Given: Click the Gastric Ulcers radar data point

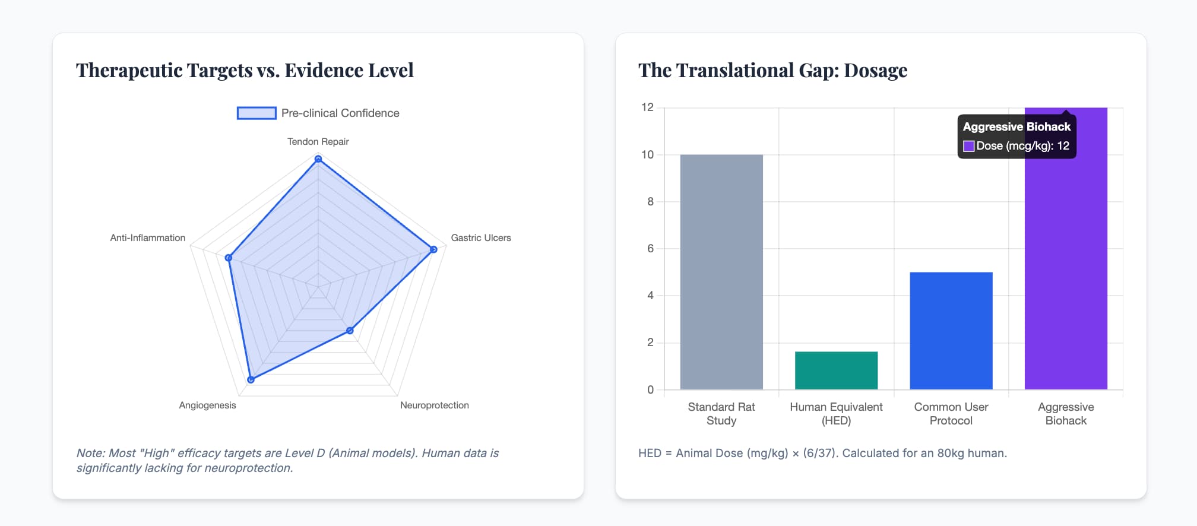Looking at the screenshot, I should pyautogui.click(x=433, y=249).
